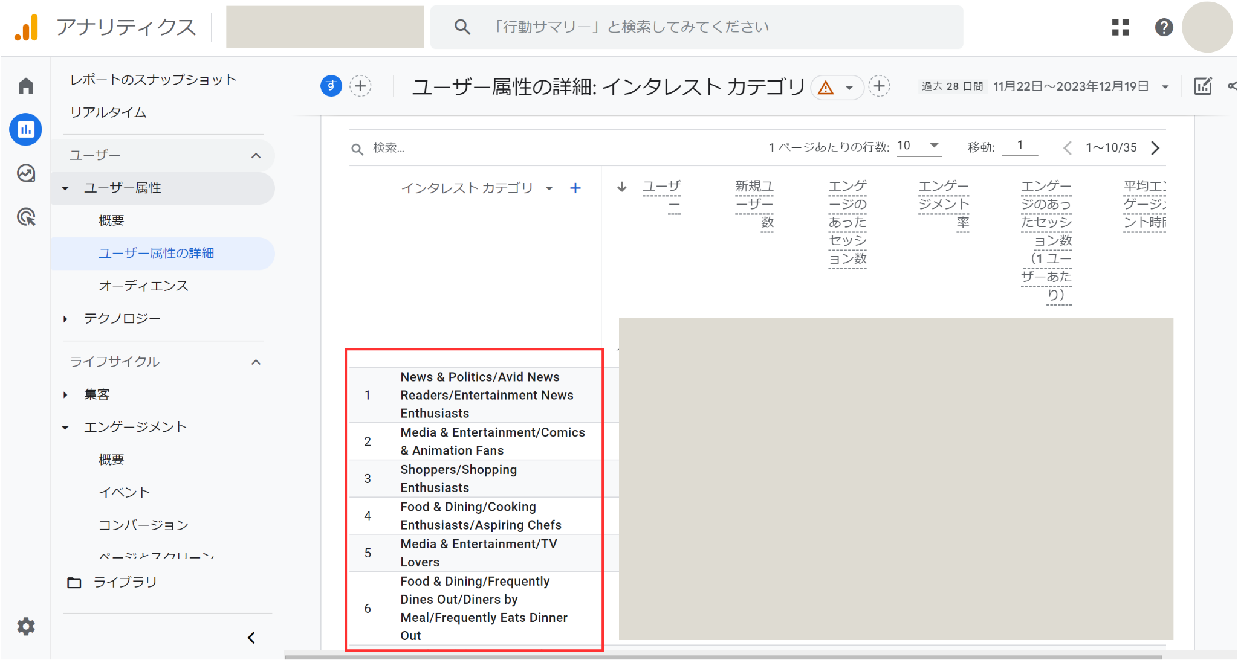Screen dimensions: 1238x660
Task: Click the warning triangle next to report title
Action: (x=826, y=88)
